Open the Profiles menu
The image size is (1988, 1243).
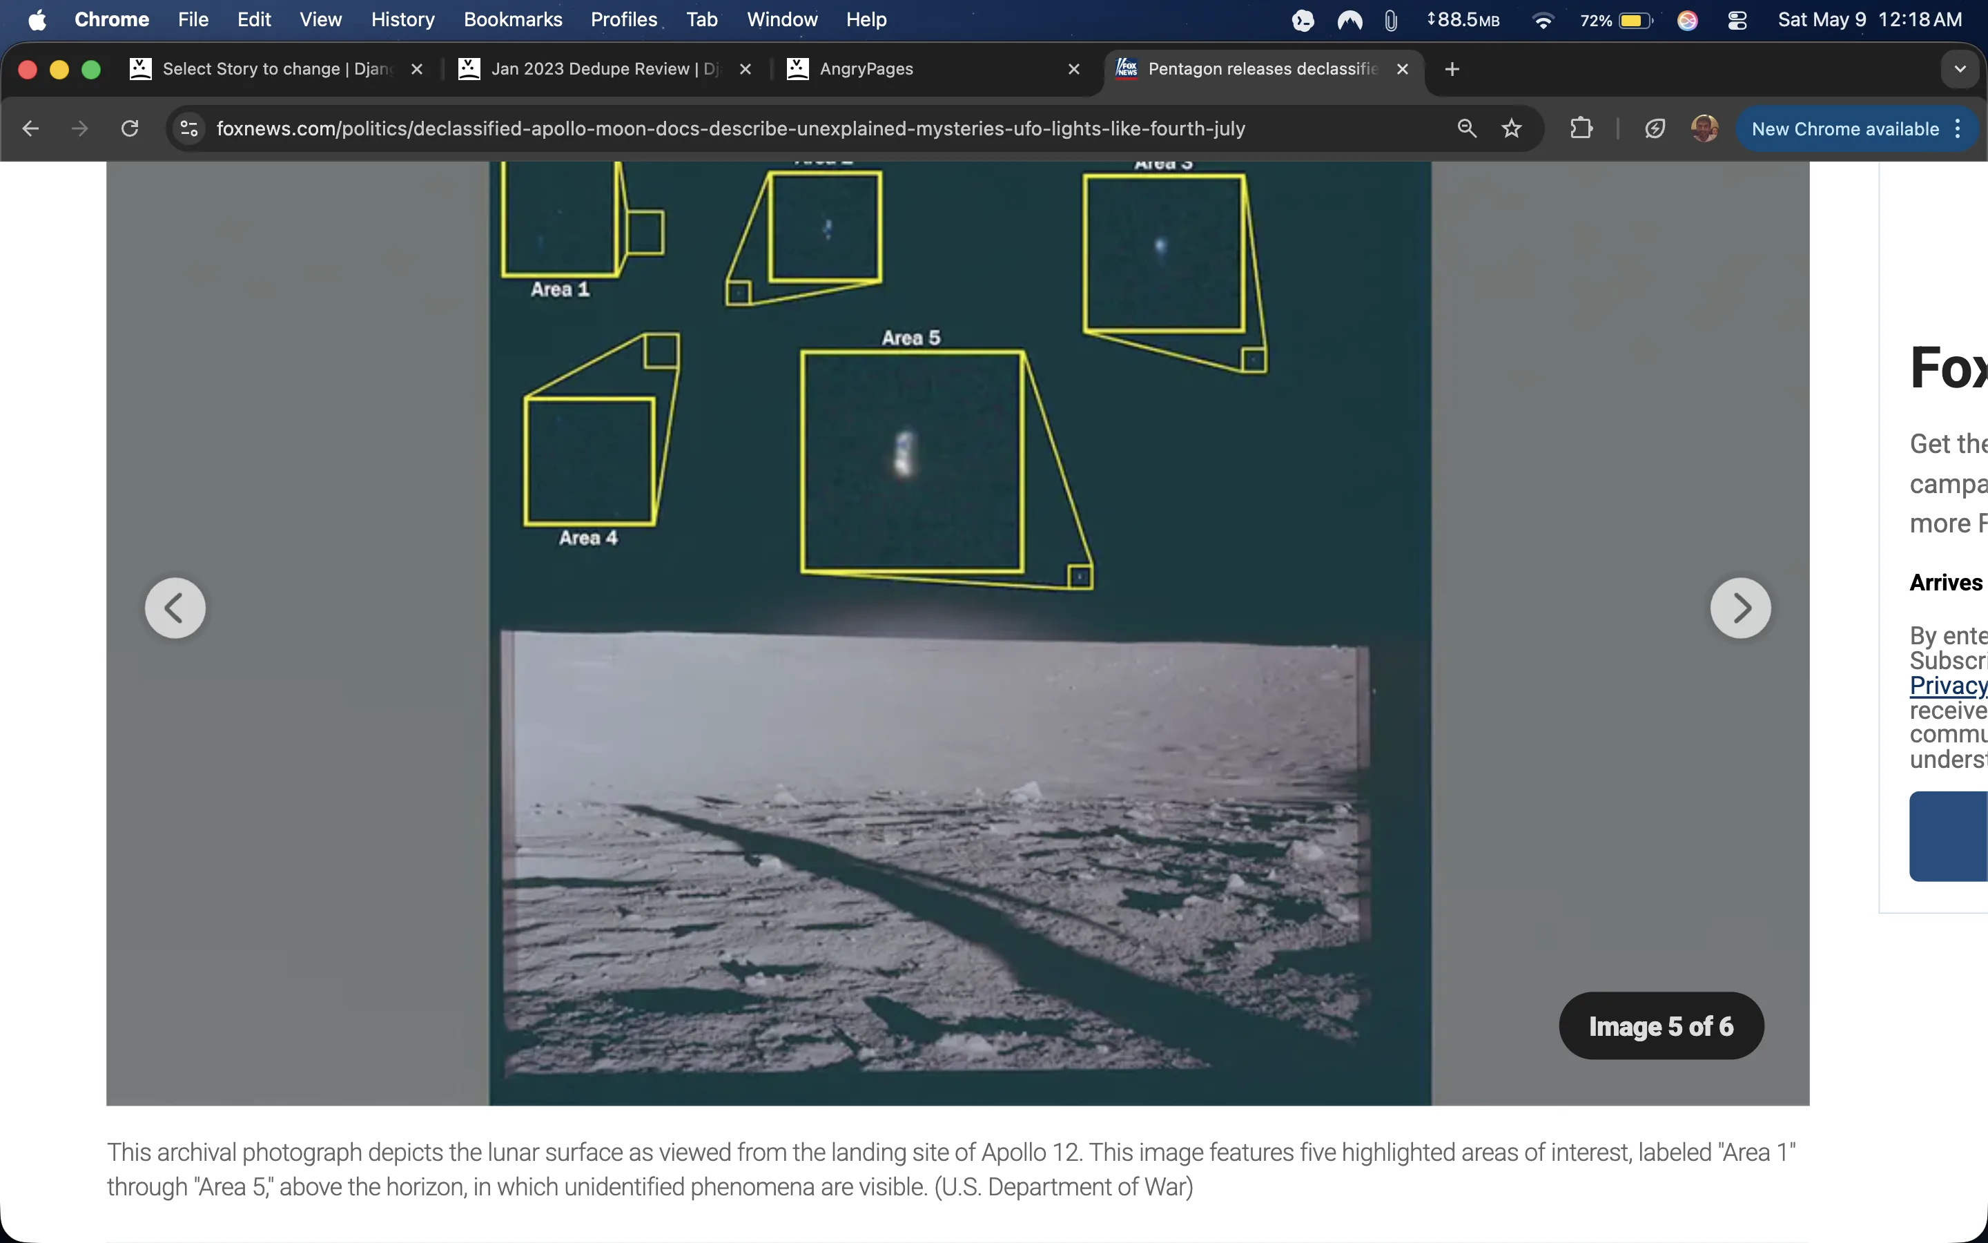[x=623, y=20]
